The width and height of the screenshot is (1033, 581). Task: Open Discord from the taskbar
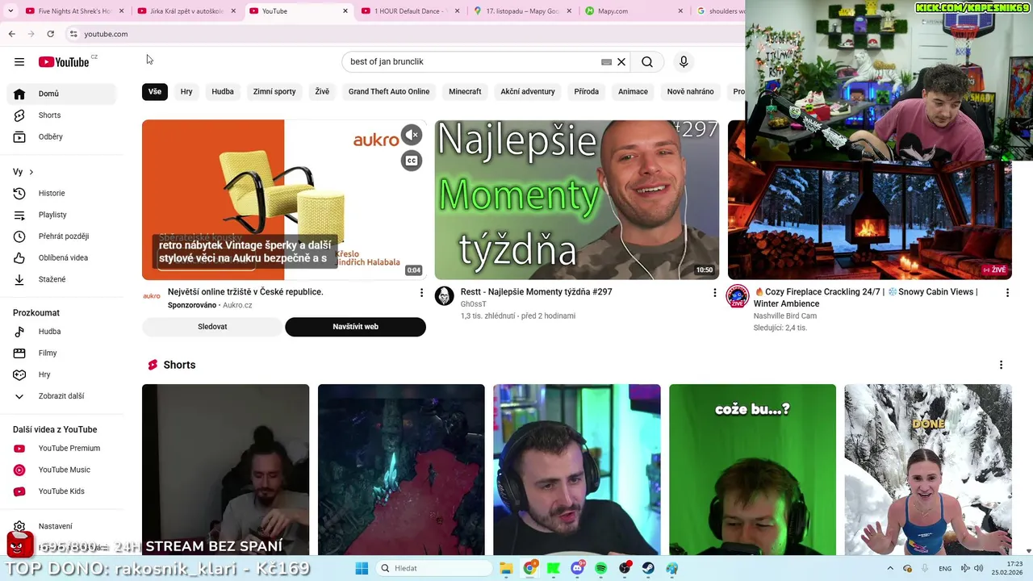pyautogui.click(x=577, y=568)
